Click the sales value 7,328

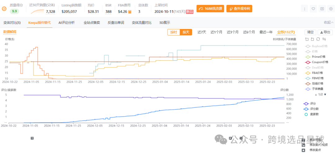(51, 11)
